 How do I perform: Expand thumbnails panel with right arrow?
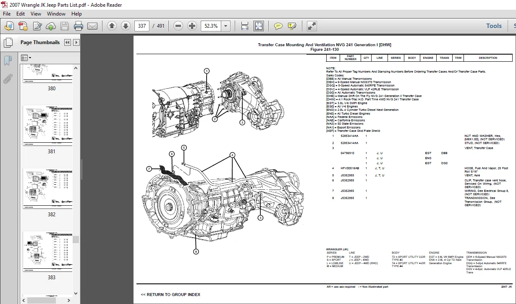tap(76, 42)
